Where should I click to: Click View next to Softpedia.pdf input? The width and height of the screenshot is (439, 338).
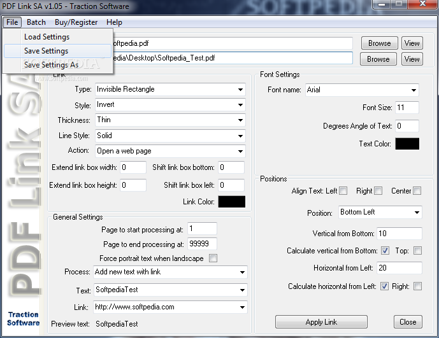tap(412, 43)
